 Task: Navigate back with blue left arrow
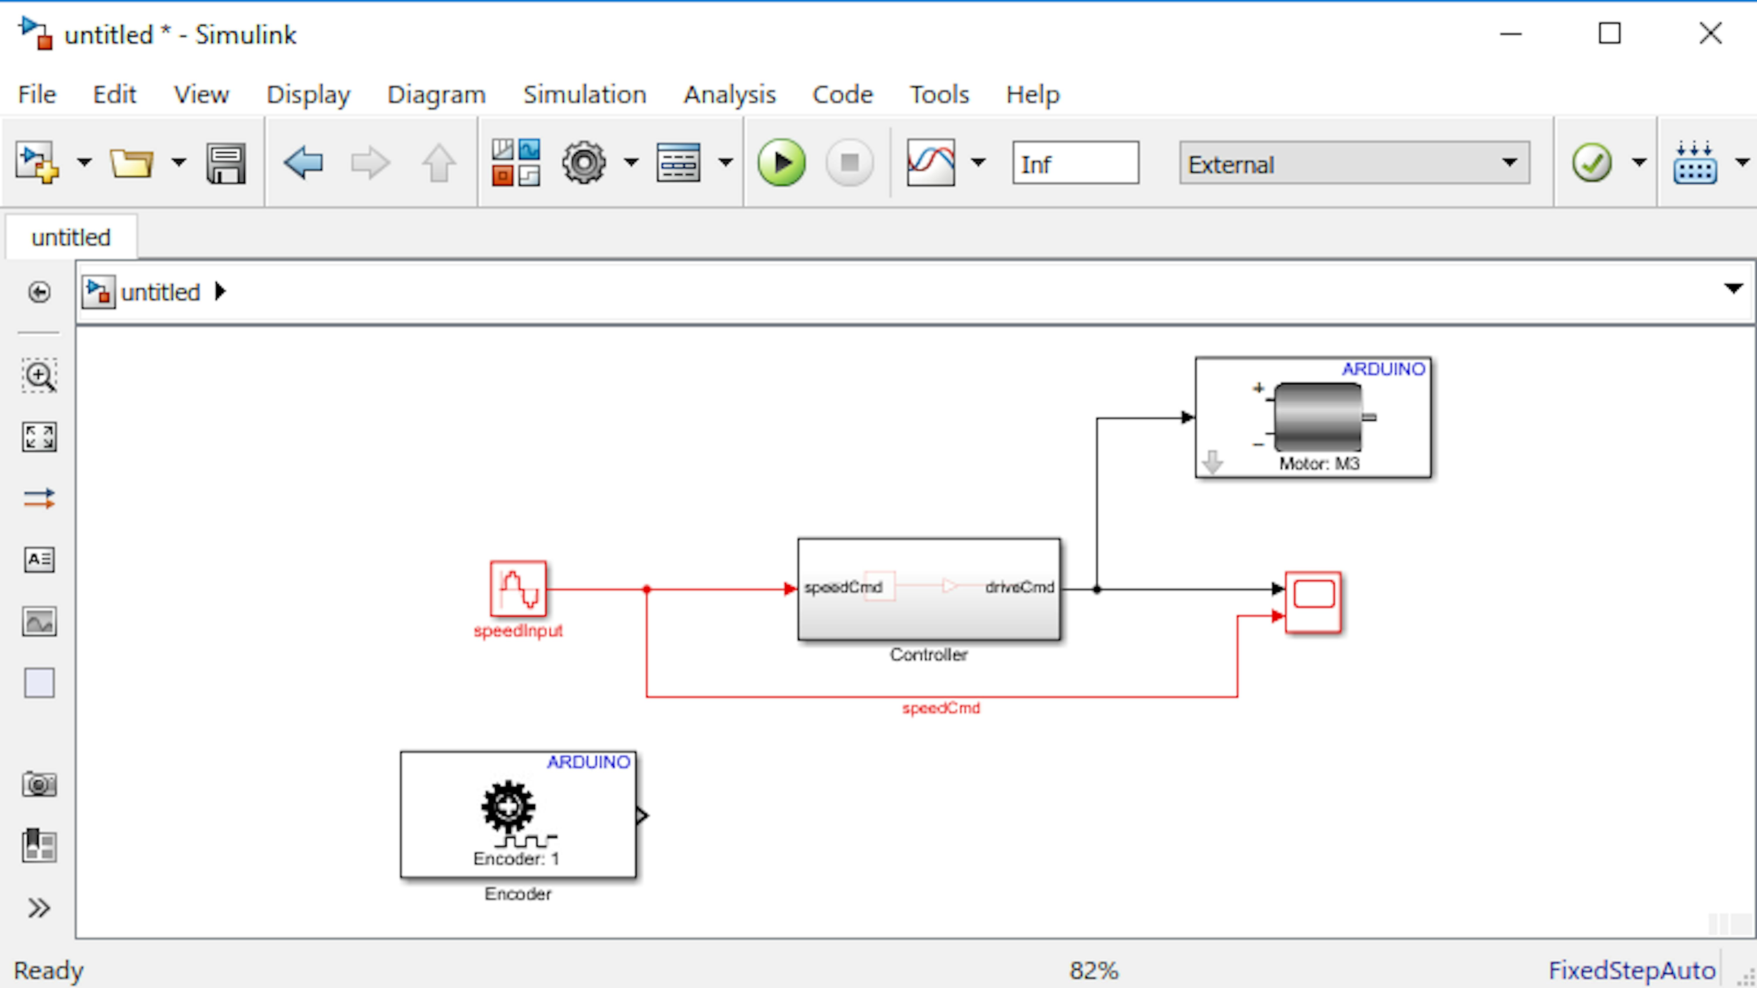pos(303,164)
